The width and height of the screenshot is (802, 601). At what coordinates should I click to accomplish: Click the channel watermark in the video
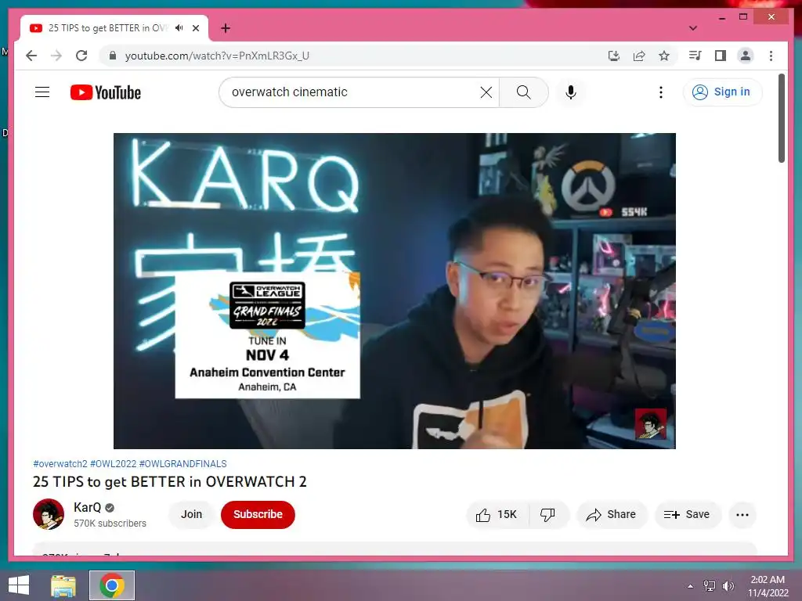tap(651, 423)
